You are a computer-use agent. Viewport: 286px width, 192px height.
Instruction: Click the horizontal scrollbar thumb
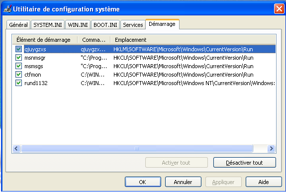[x=137, y=148]
